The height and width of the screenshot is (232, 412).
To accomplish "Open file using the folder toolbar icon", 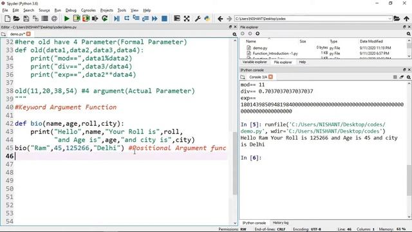I will tap(16, 19).
